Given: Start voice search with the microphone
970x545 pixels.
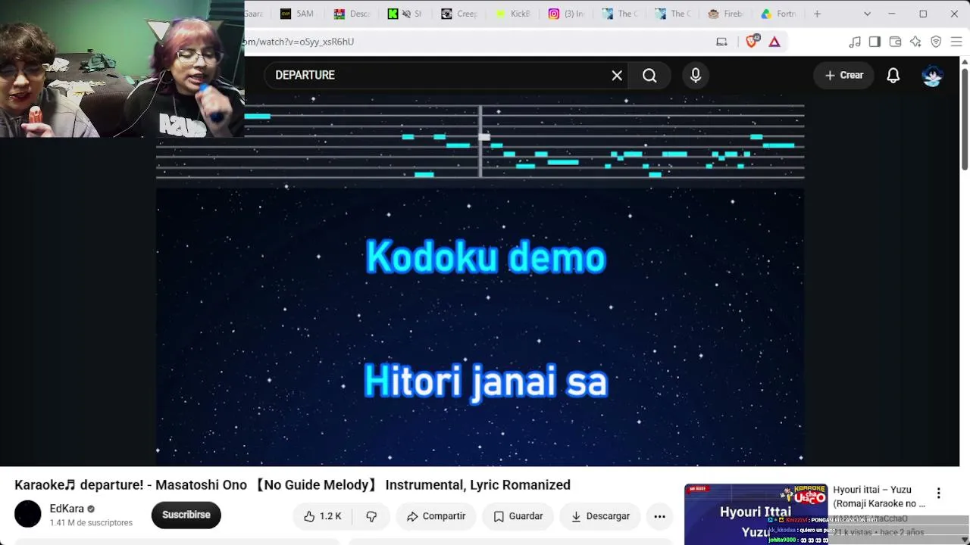Looking at the screenshot, I should coord(696,75).
